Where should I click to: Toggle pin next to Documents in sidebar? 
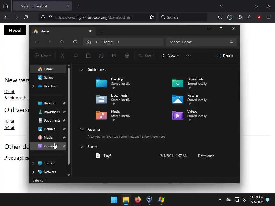coord(64,120)
